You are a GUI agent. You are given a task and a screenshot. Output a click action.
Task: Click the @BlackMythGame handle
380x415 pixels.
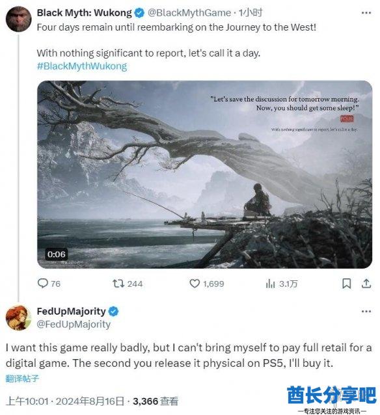[189, 13]
